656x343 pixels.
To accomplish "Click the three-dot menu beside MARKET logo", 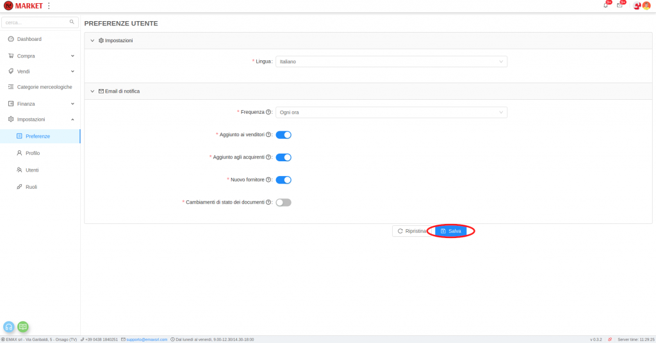I will 49,6.
